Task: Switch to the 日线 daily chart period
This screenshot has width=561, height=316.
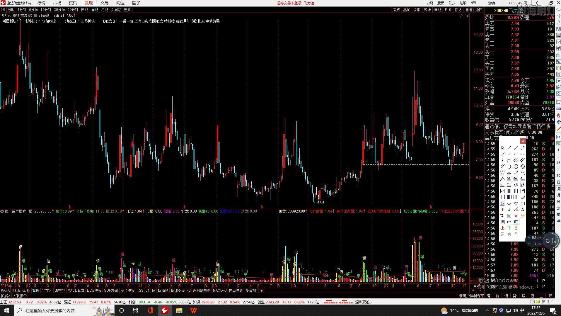Action: pyautogui.click(x=85, y=10)
